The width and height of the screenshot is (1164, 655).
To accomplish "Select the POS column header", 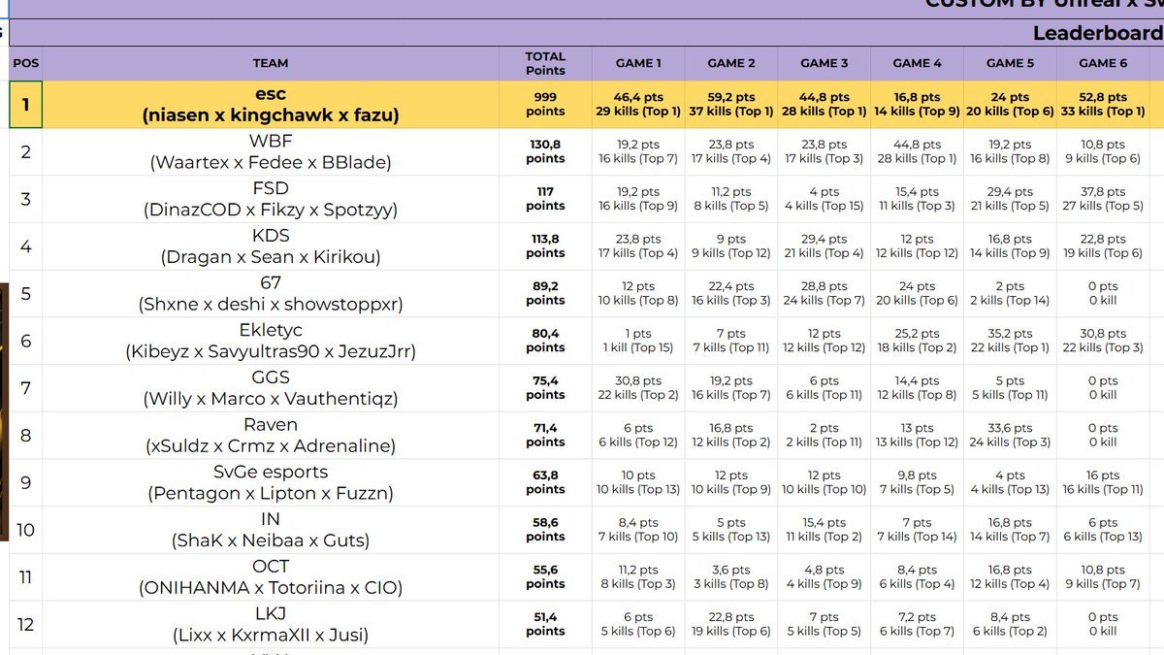I will click(26, 63).
